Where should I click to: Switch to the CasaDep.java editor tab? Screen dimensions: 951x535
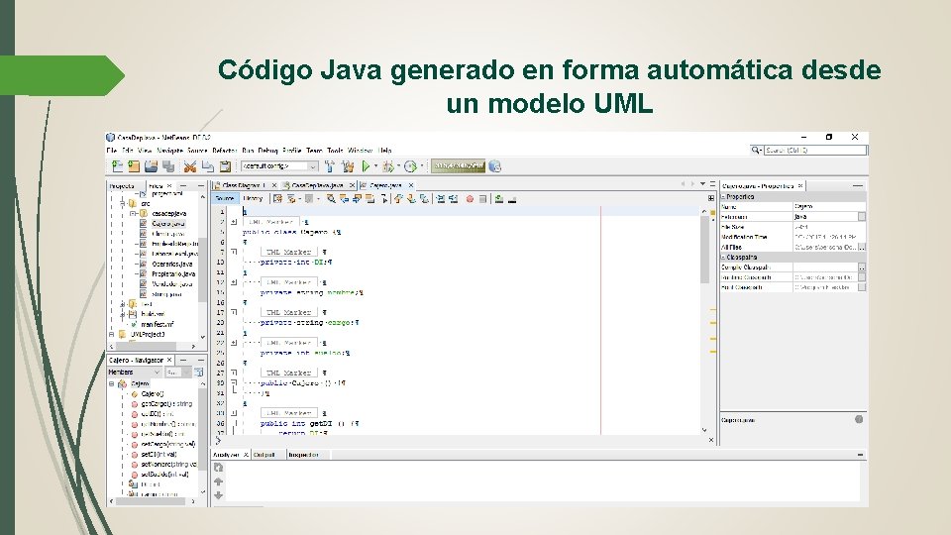click(317, 185)
